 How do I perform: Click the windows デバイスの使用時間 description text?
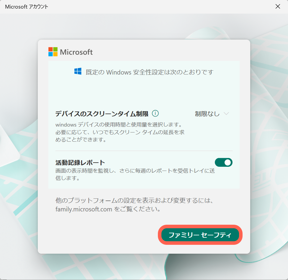(x=120, y=132)
